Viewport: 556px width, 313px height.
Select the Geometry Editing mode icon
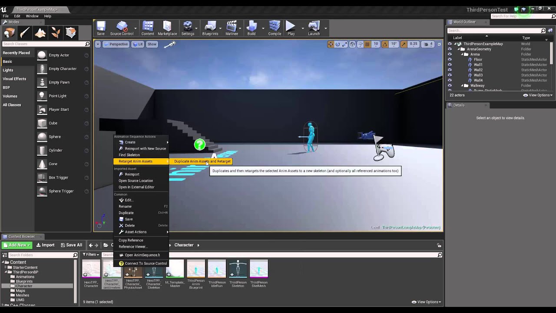71,33
